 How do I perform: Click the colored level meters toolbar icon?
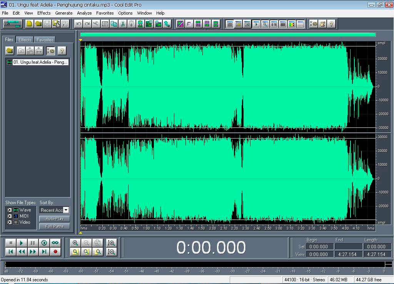[292, 24]
